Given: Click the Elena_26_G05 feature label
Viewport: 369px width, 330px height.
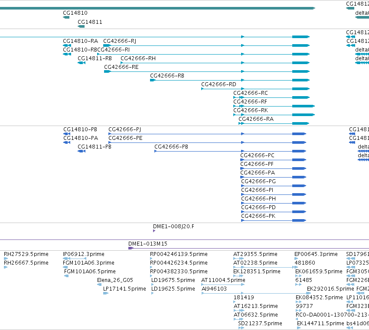Looking at the screenshot, I should click(115, 280).
